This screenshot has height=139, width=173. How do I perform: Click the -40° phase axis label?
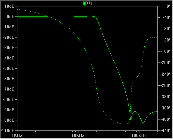(x=167, y=17)
